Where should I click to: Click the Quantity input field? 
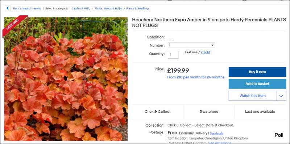coord(173,55)
